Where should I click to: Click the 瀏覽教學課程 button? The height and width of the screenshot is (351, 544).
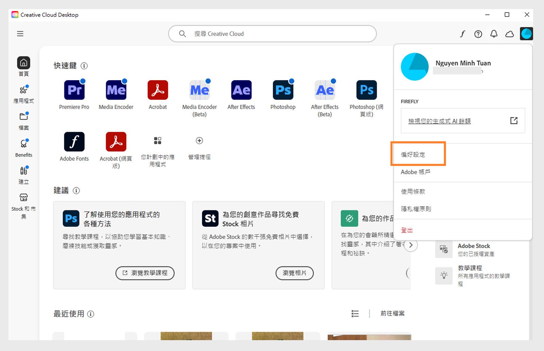tap(144, 273)
